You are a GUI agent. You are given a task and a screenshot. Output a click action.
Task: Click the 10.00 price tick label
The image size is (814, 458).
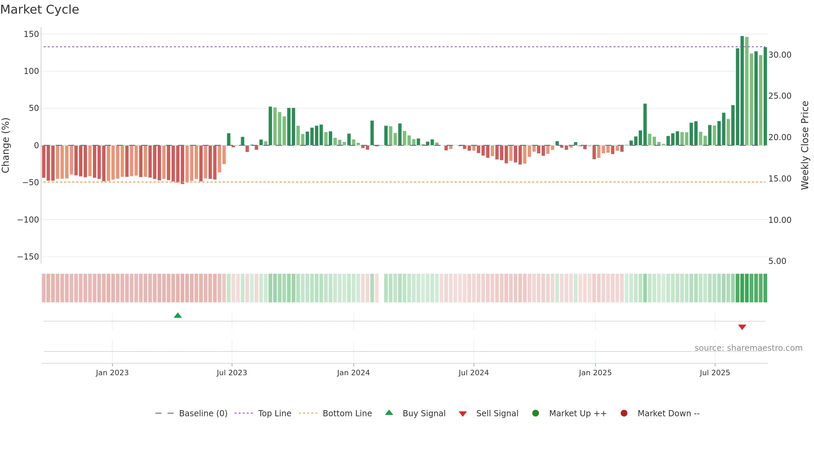(780, 220)
